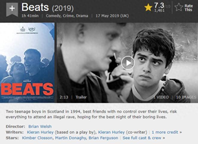Open the 10 IMAGES gallery link

click(186, 97)
